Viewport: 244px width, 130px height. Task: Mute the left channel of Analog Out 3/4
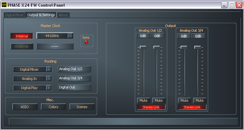184,101
